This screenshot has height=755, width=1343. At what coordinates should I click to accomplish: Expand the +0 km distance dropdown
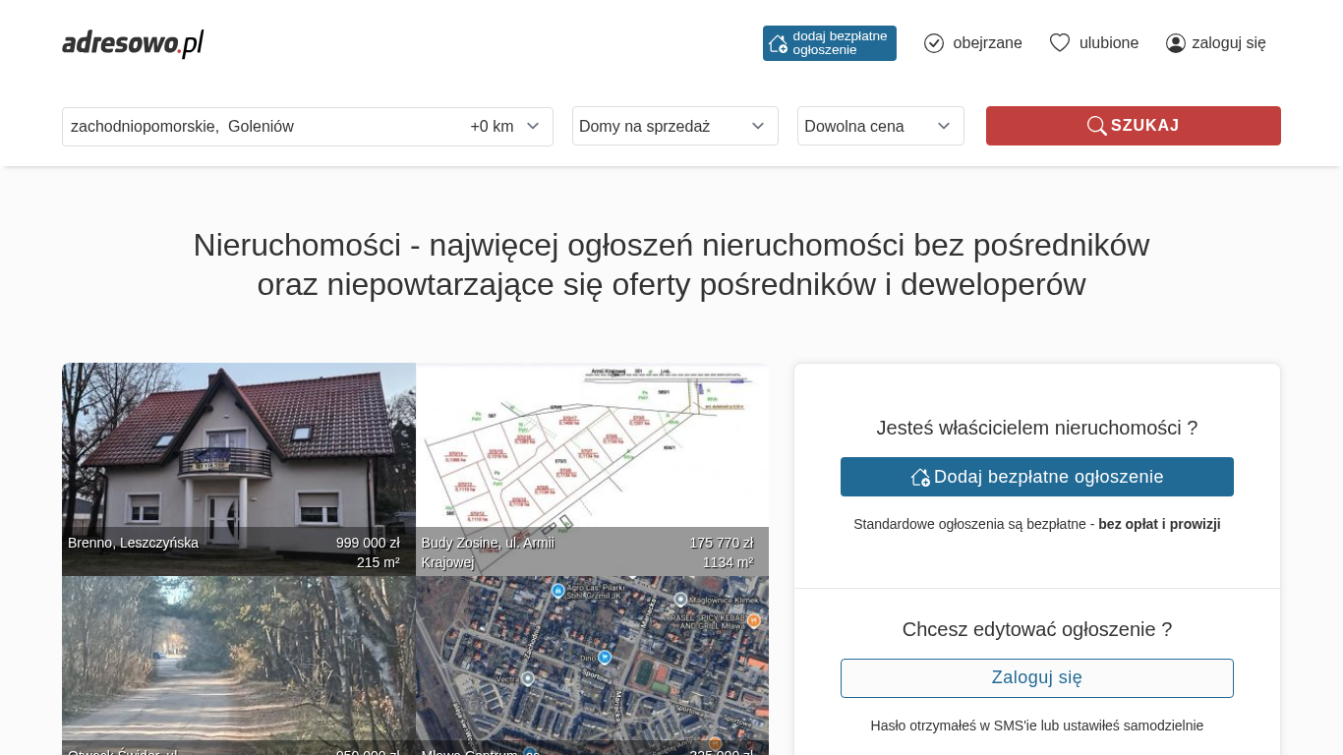(x=505, y=127)
